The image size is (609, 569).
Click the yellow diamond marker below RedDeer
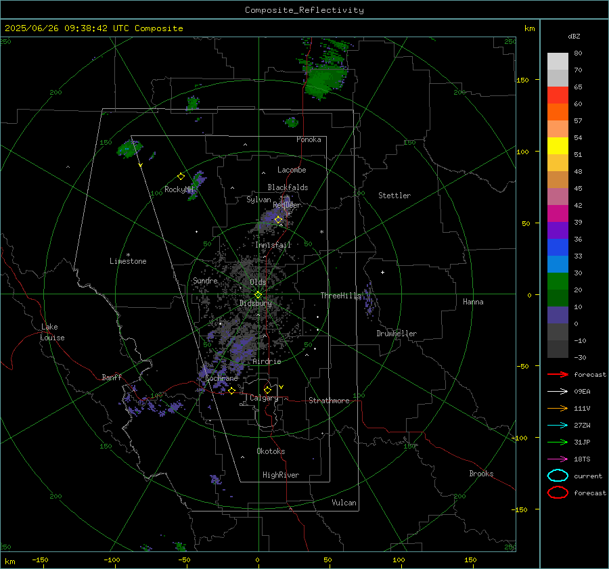pos(278,220)
